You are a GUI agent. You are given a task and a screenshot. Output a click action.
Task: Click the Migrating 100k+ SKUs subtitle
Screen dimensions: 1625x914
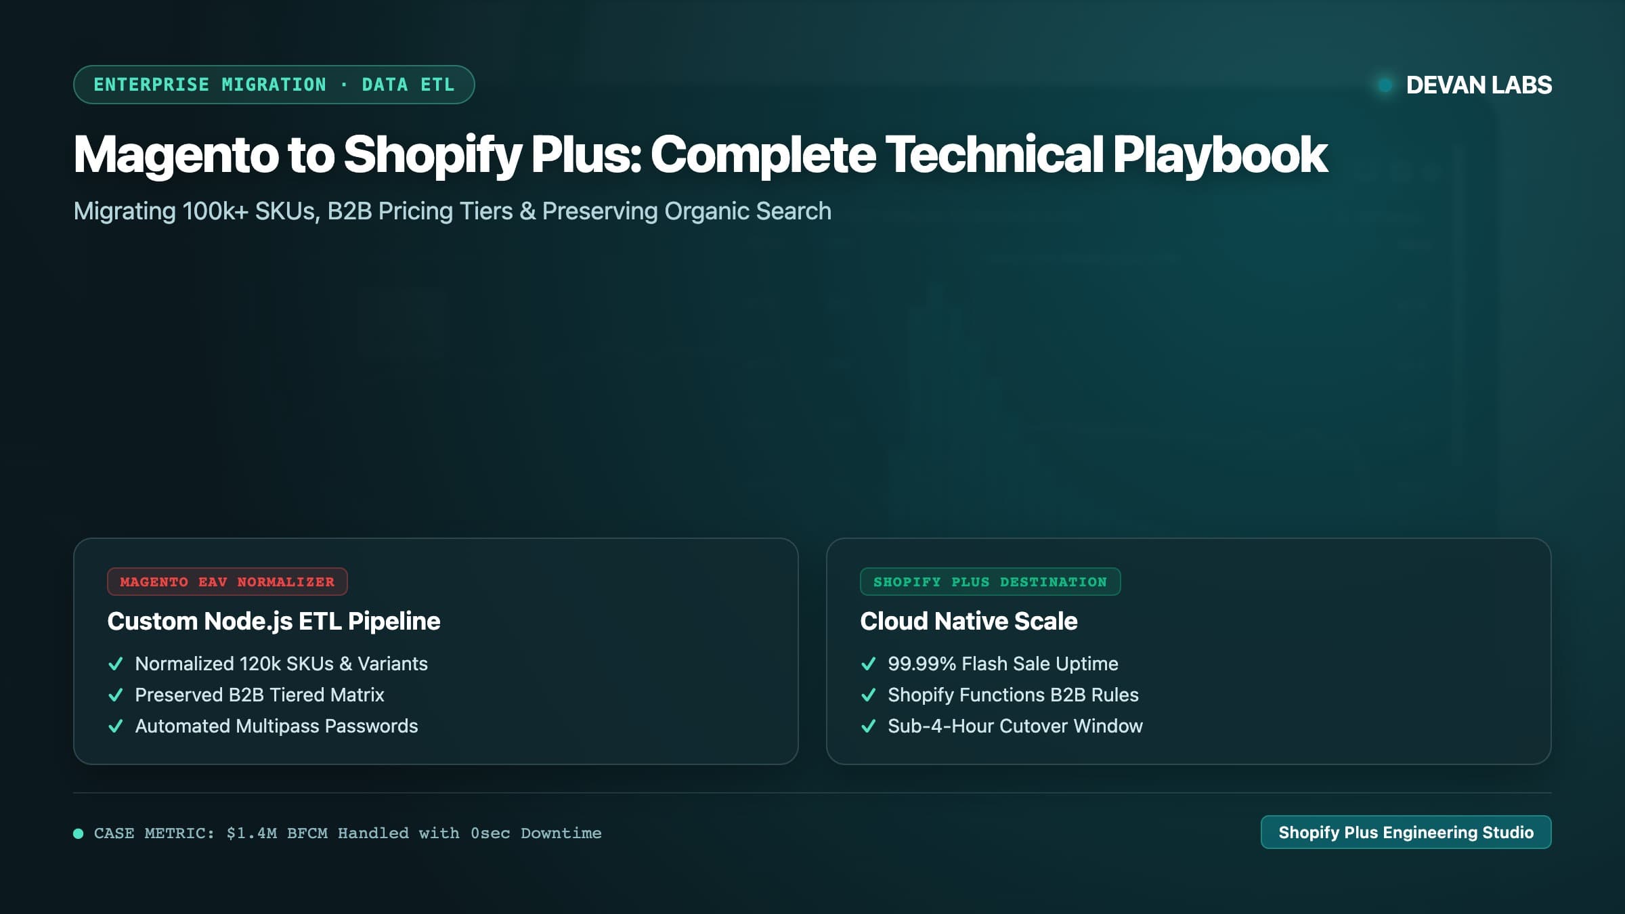coord(452,211)
